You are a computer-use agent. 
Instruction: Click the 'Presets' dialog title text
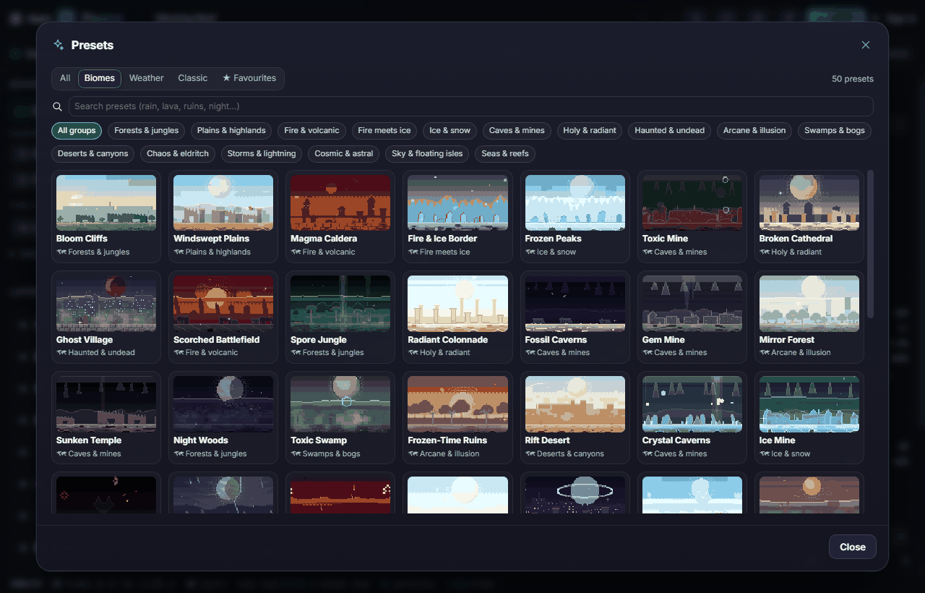click(92, 45)
